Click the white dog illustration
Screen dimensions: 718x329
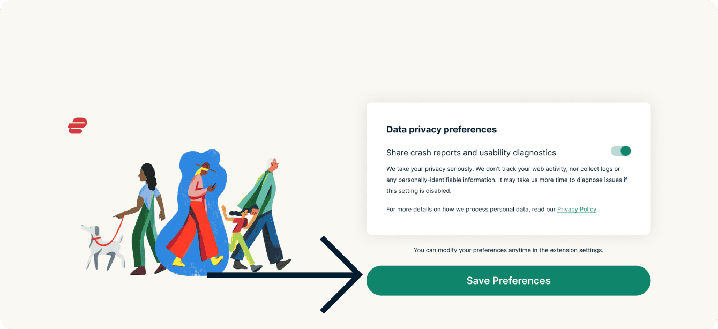pyautogui.click(x=103, y=249)
